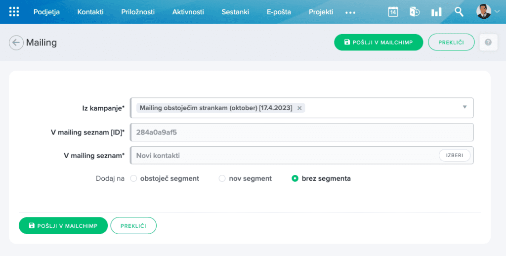
Task: Click the Mailing page title
Action: click(42, 43)
